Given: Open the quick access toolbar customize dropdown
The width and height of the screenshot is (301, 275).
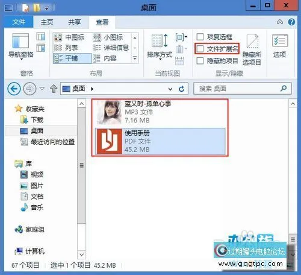Looking at the screenshot, I should tap(46, 8).
